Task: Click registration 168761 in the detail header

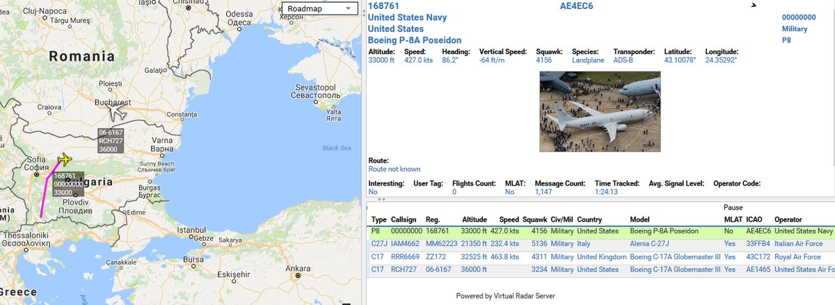Action: coord(383,6)
